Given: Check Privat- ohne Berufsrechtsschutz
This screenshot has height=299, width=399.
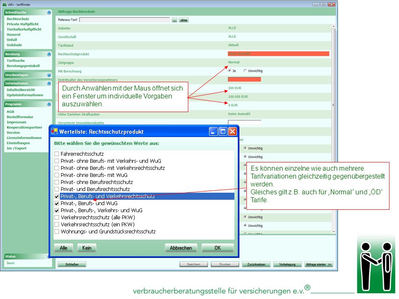Looking at the screenshot, I should point(57,182).
